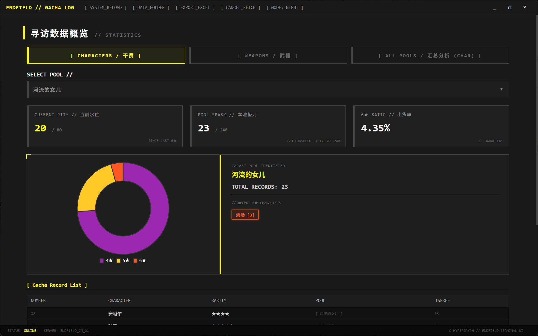Toggle the 4★ legend entry
Image resolution: width=538 pixels, height=336 pixels.
[106, 260]
